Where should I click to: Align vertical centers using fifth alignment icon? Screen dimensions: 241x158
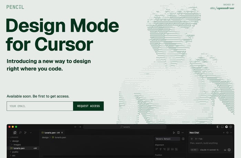pyautogui.click(x=172, y=149)
